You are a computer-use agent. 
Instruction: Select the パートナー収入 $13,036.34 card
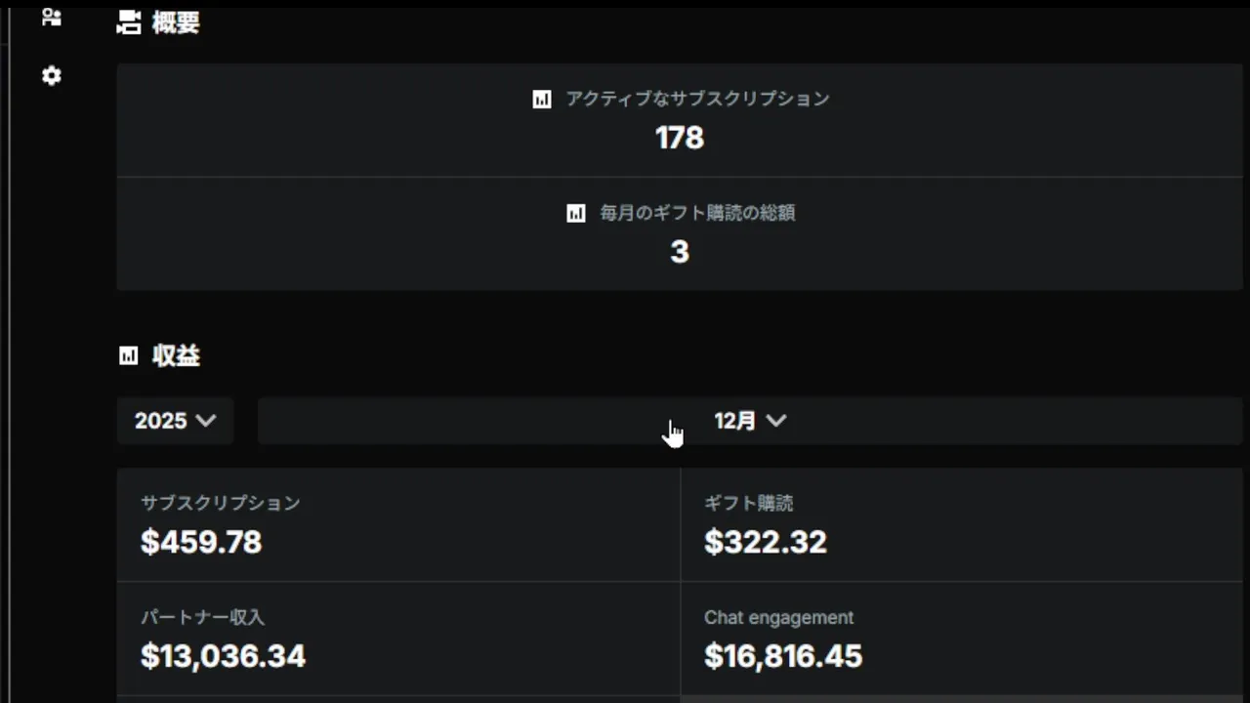tap(398, 639)
